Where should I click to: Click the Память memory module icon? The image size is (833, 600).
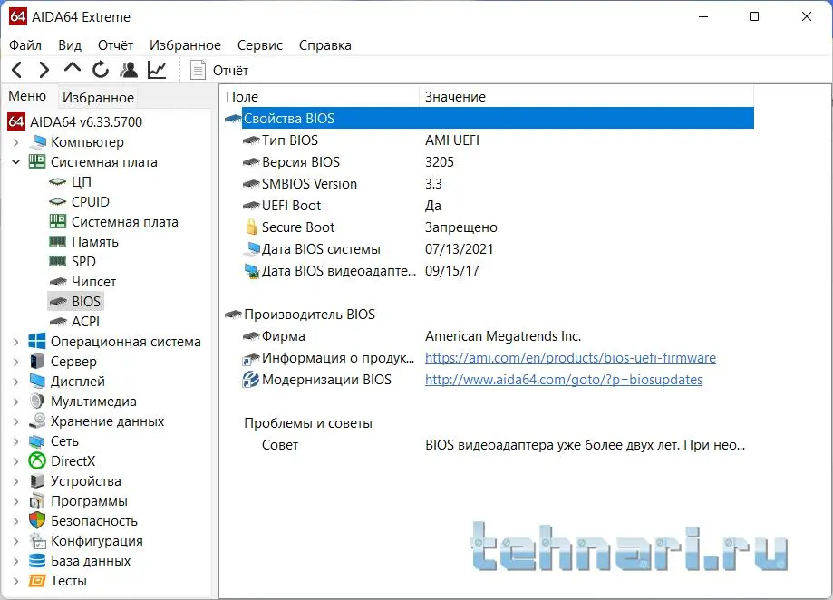[x=57, y=242]
